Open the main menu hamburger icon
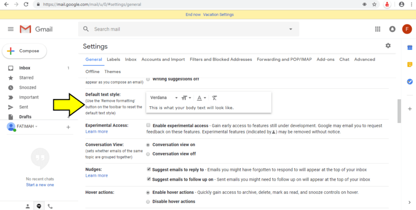416x210 pixels. [x=10, y=29]
